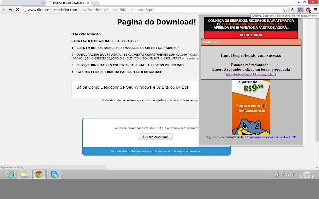This screenshot has width=319, height=199.
Task: Click the black 'CONHEÇA OS SEGREDOS' banner text
Action: [x=251, y=24]
